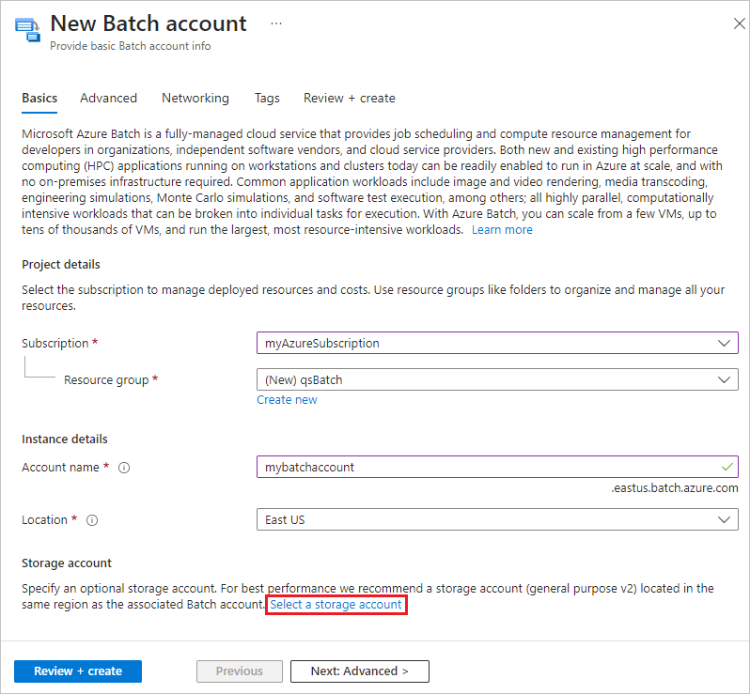Click the Learn more link

pyautogui.click(x=502, y=230)
